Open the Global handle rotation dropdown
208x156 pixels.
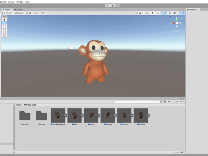coord(19,13)
